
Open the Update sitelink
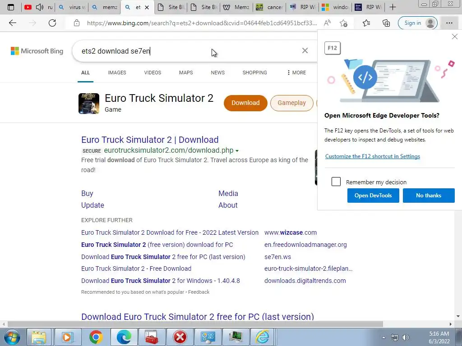(x=92, y=205)
